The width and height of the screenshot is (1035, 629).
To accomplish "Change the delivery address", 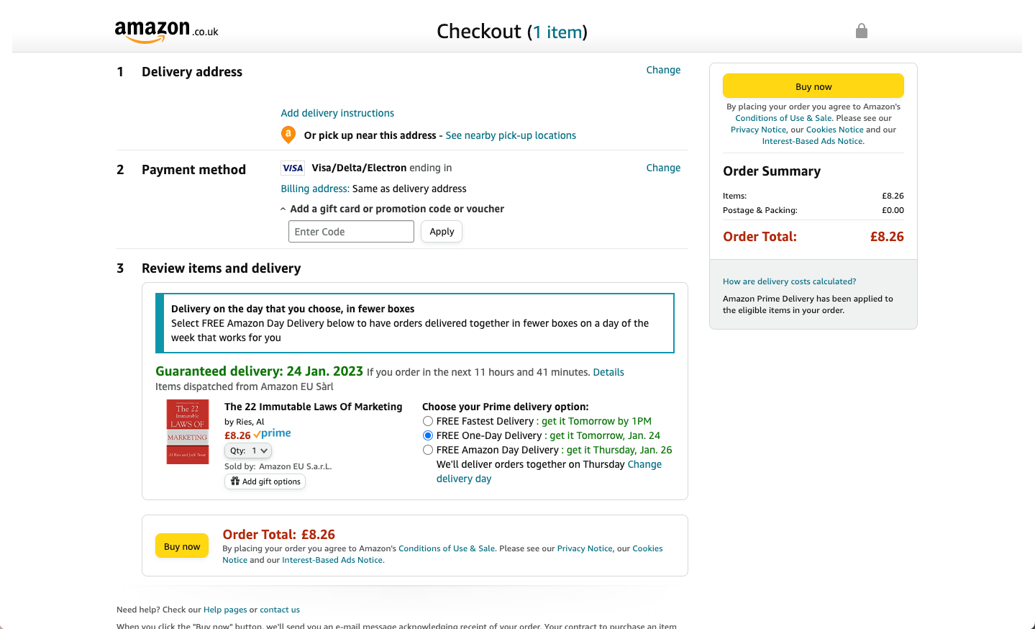I will [x=663, y=70].
